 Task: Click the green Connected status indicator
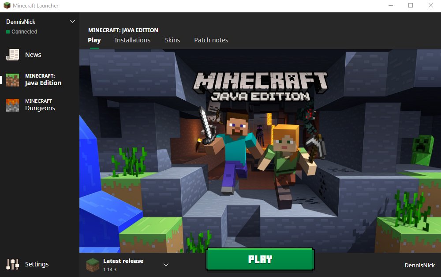click(x=8, y=32)
